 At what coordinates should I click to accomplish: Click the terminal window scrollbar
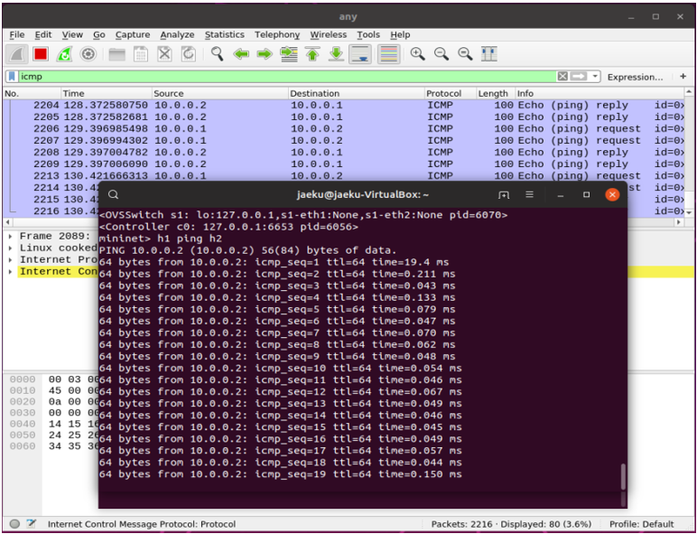tap(623, 477)
